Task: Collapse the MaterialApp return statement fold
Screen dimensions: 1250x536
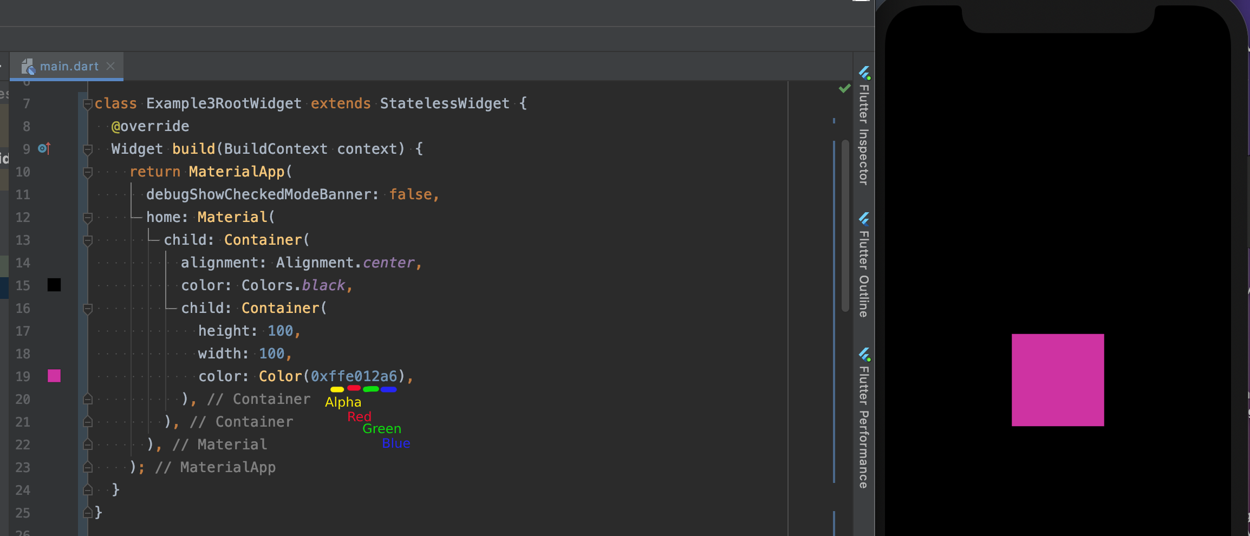Action: pyautogui.click(x=87, y=172)
